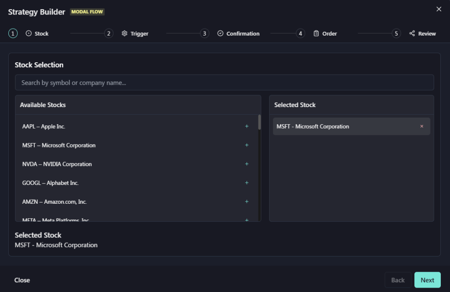
Task: Add GOOGL Alphabet Inc. using plus icon
Action: point(247,183)
